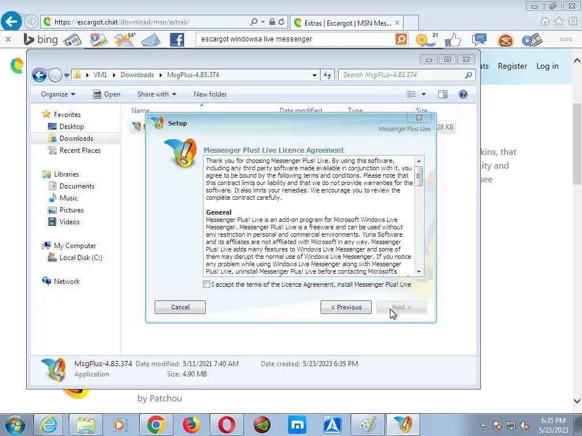Click Explorer back arrow button

point(39,75)
